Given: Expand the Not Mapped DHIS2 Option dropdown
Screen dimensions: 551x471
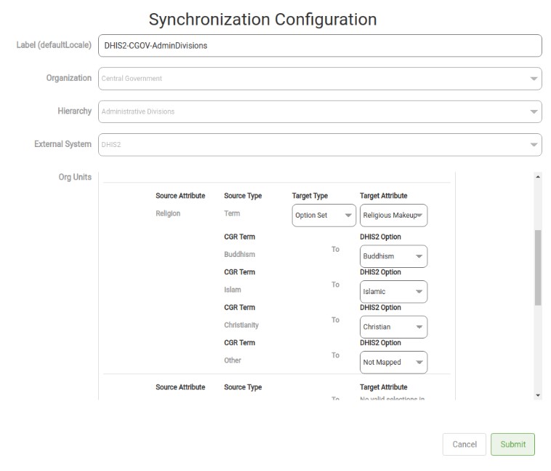Looking at the screenshot, I should 393,363.
